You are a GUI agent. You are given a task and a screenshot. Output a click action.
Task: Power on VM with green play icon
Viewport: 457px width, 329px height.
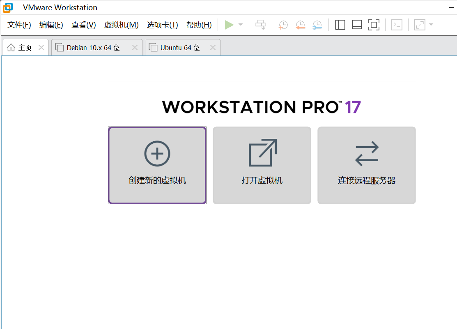(229, 25)
